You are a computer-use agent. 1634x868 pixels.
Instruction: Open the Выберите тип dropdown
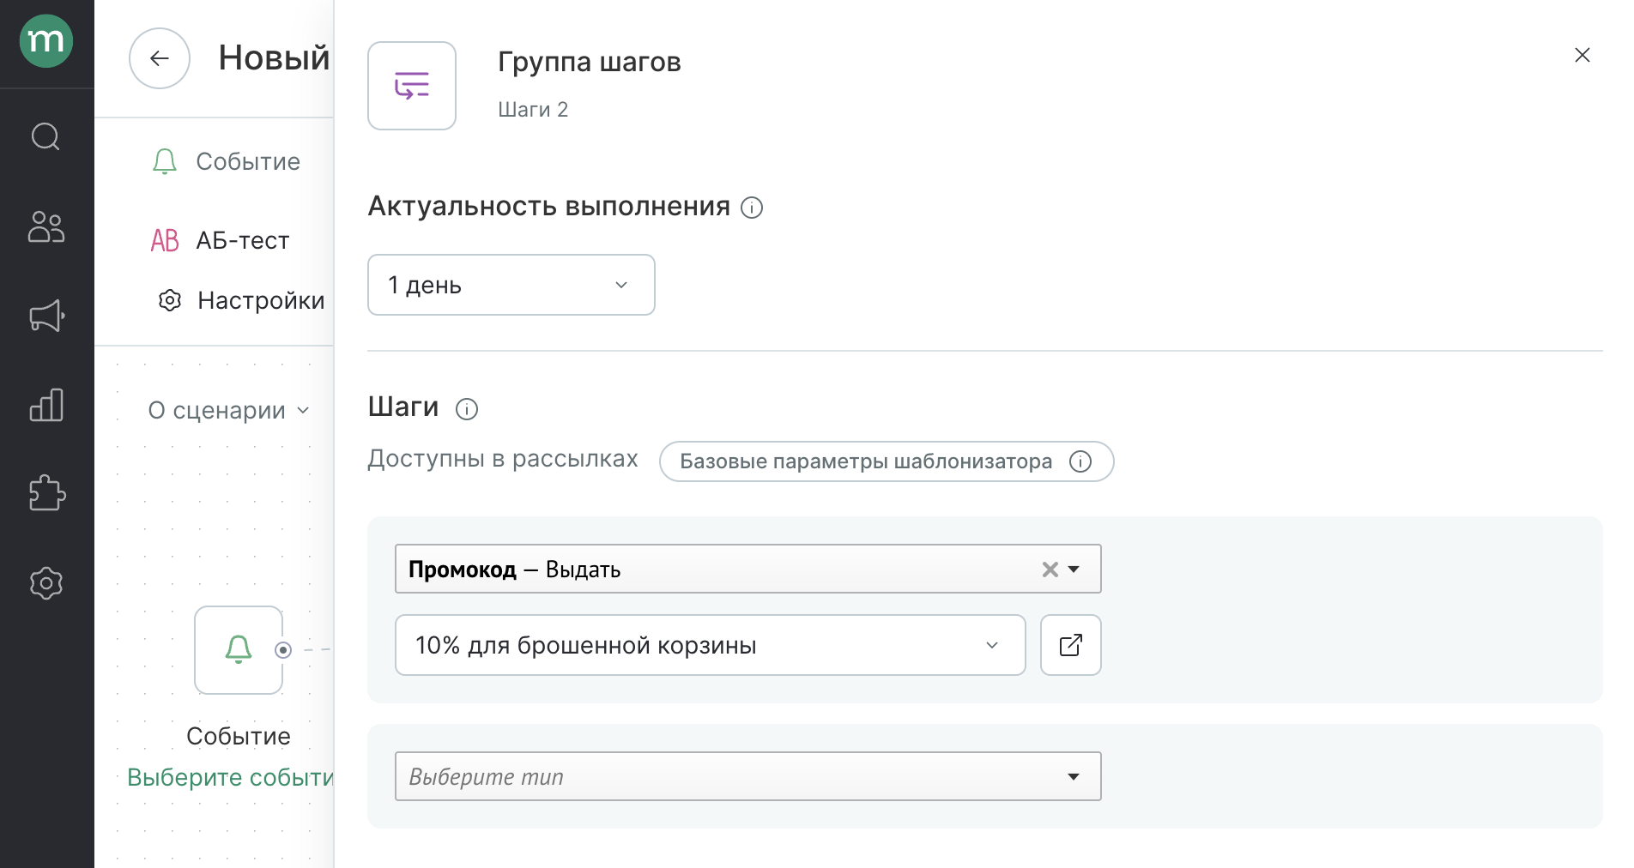click(748, 776)
